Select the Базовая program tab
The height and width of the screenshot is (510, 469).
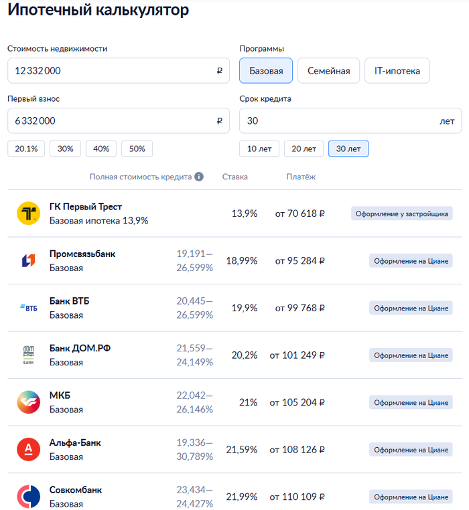click(266, 71)
